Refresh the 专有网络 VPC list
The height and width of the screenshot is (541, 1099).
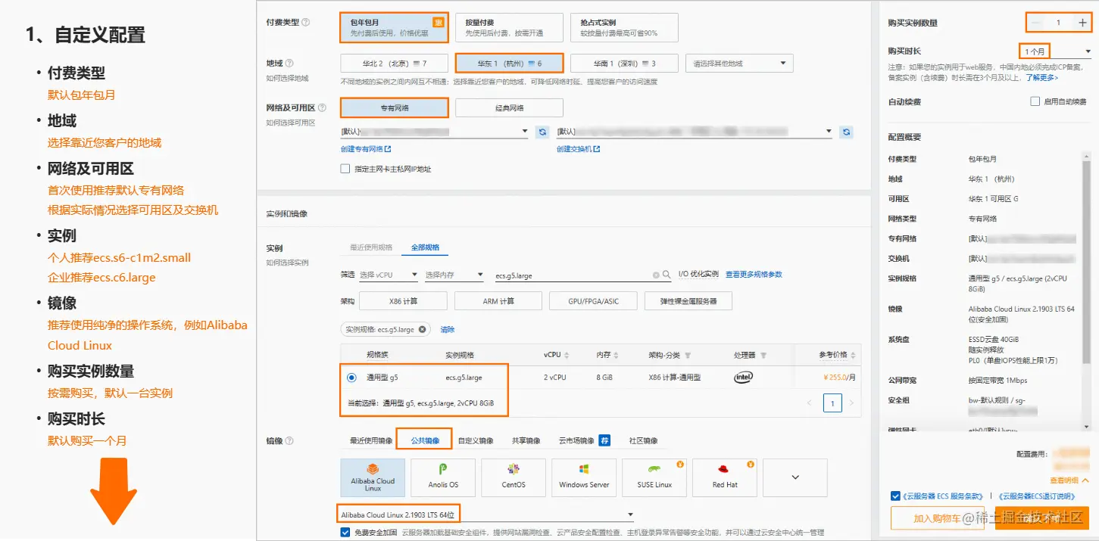click(542, 132)
